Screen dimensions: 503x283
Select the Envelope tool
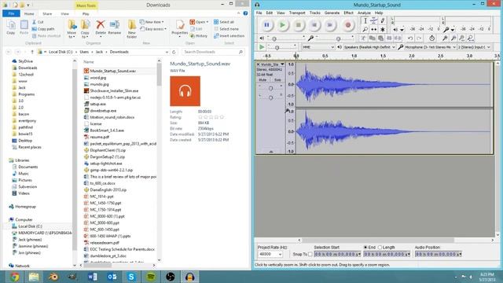(x=374, y=21)
